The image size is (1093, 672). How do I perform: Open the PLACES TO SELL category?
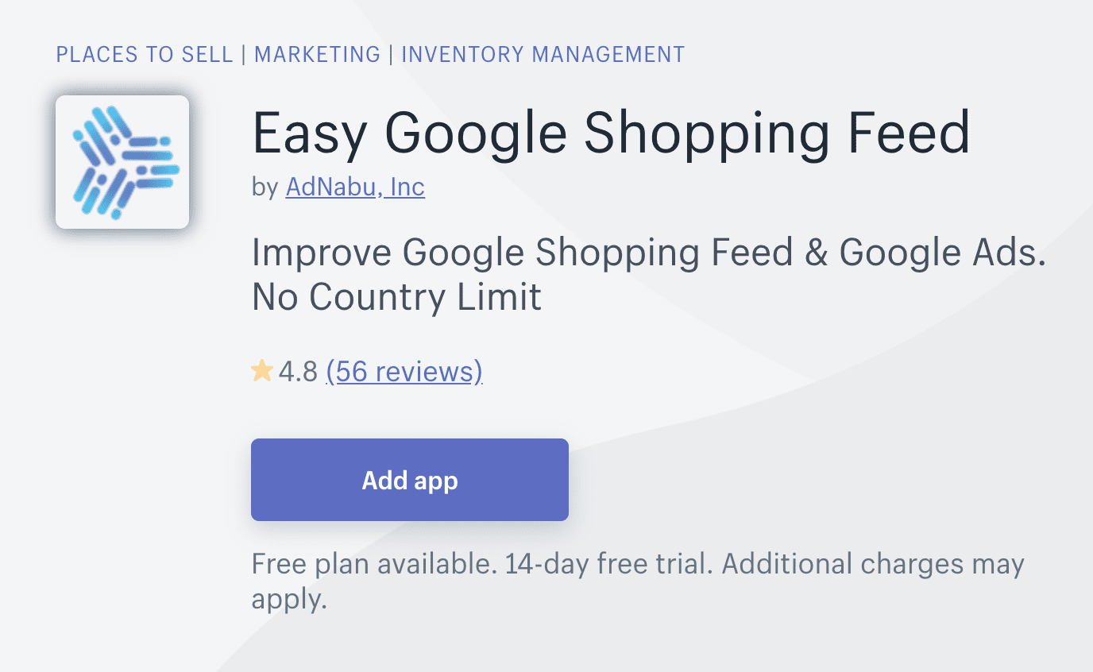(x=144, y=55)
